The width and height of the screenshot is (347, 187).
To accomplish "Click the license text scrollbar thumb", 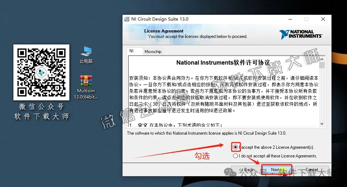I will [322, 65].
